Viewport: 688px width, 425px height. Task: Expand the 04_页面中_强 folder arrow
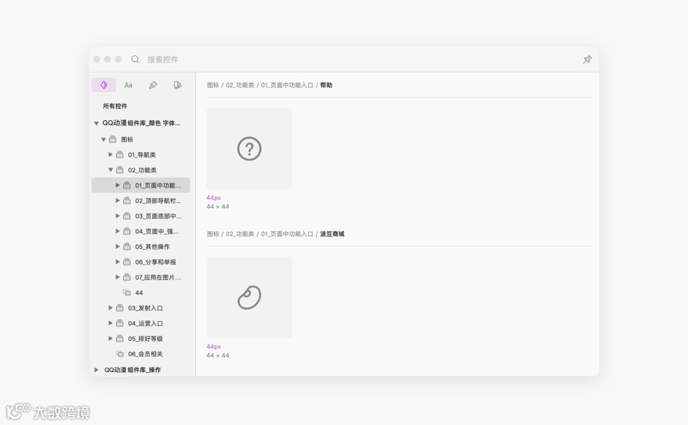(x=118, y=231)
